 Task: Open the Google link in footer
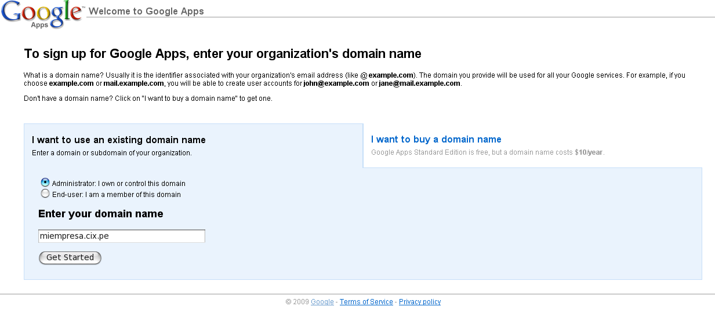322,302
